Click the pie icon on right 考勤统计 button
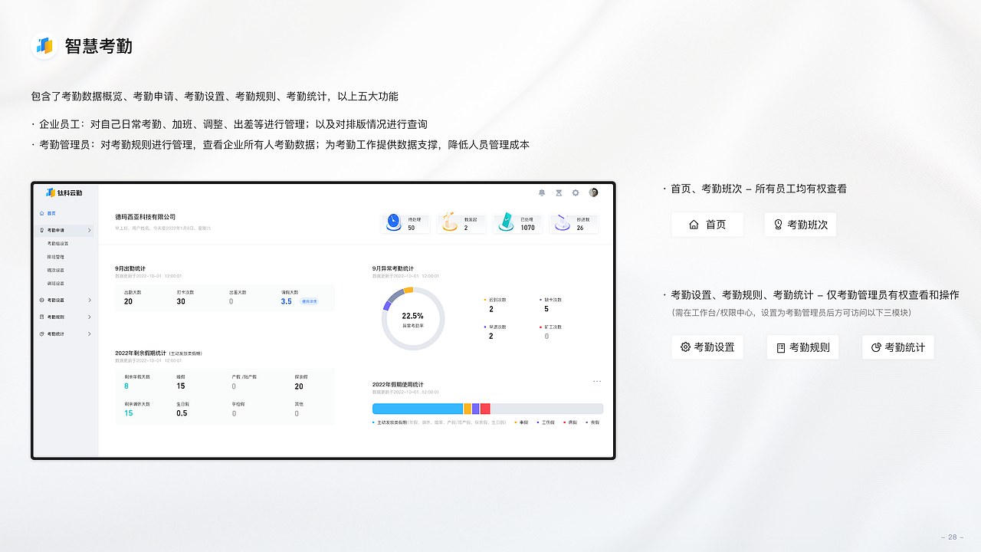981x552 pixels. [x=876, y=347]
